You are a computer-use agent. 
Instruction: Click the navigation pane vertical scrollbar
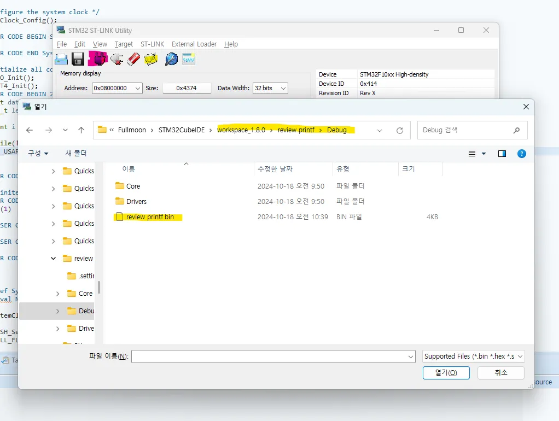[x=99, y=288]
